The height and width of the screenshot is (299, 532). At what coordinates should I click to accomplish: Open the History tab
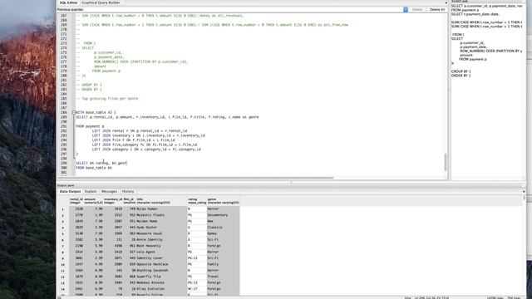(128, 192)
